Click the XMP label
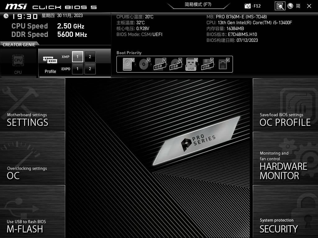 (x=66, y=57)
